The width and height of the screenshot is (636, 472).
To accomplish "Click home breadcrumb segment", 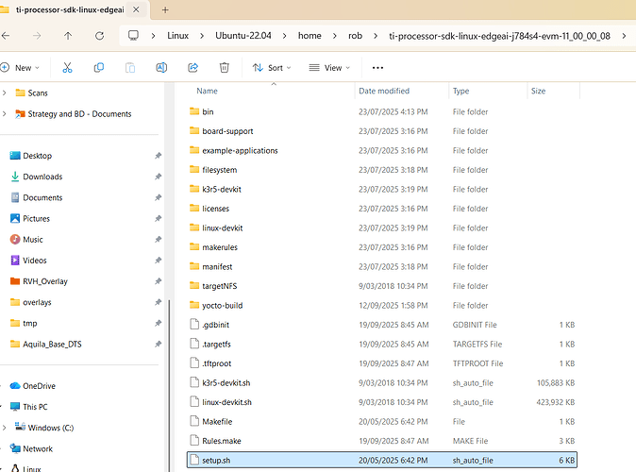I will click(310, 36).
